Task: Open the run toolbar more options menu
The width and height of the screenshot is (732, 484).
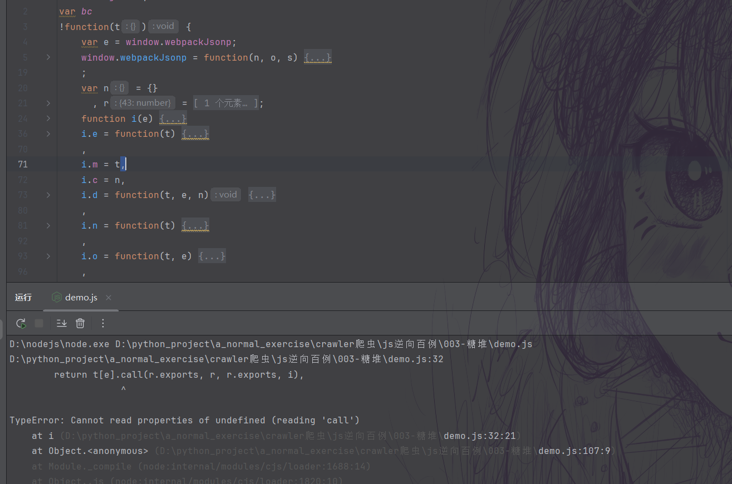Action: tap(102, 323)
